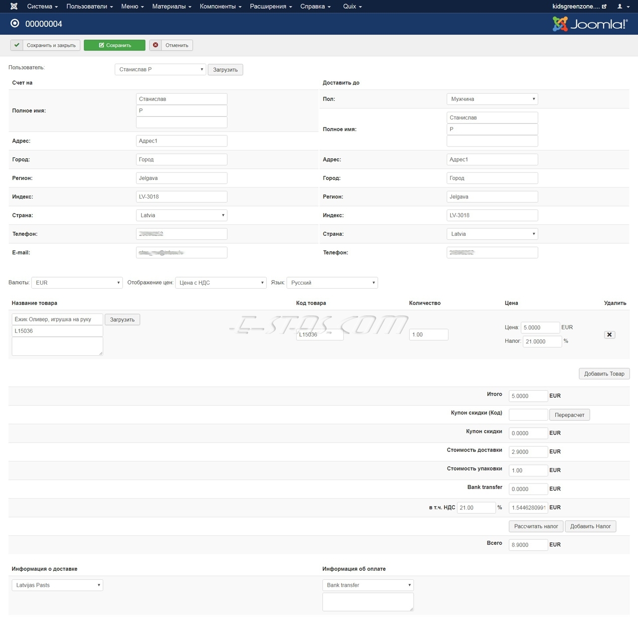Load the product with the Загрузить button
This screenshot has height=643, width=638.
(x=122, y=320)
